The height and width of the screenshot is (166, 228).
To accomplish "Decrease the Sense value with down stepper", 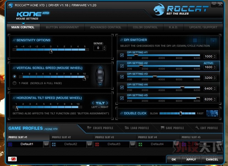I will pyautogui.click(x=104, y=49).
